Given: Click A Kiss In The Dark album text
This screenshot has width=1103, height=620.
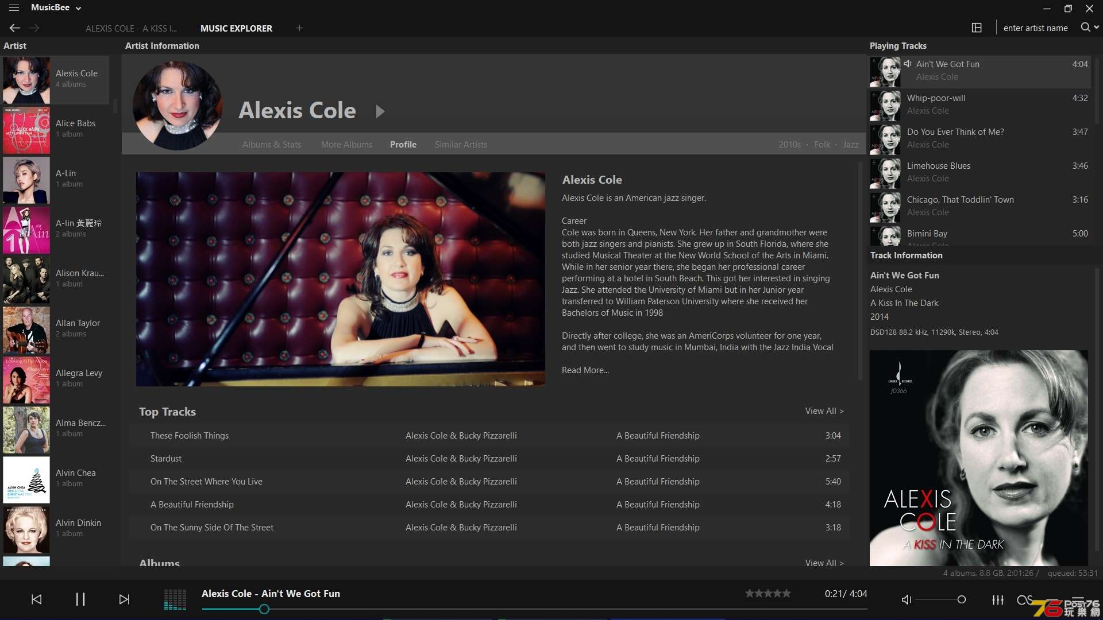Looking at the screenshot, I should 904,303.
